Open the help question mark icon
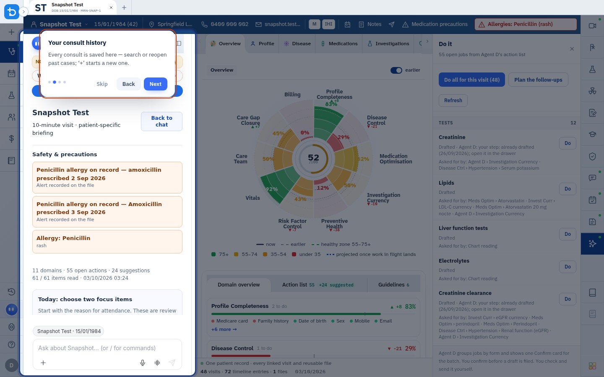This screenshot has height=377, width=604. click(x=11, y=344)
